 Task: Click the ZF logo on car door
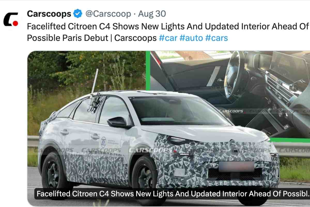pyautogui.click(x=103, y=142)
